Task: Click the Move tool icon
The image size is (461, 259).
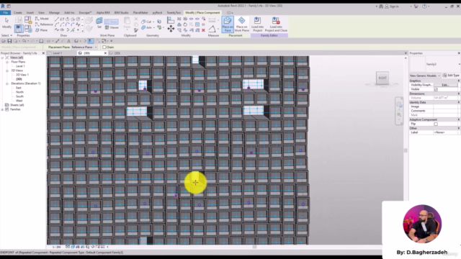Action: point(171,29)
